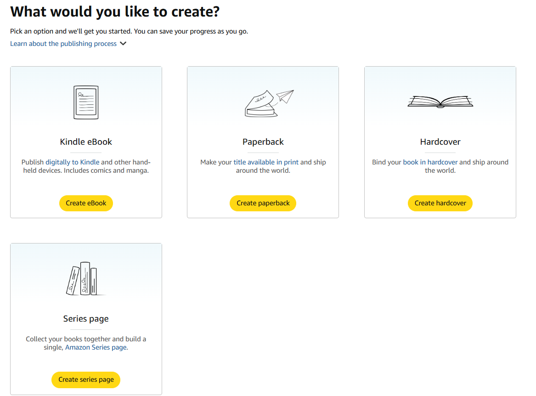Select the 'Paperback' card title
536x396 pixels.
pos(263,141)
